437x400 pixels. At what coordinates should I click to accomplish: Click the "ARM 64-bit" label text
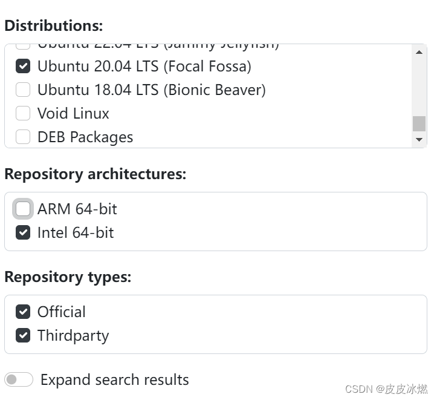click(x=77, y=209)
